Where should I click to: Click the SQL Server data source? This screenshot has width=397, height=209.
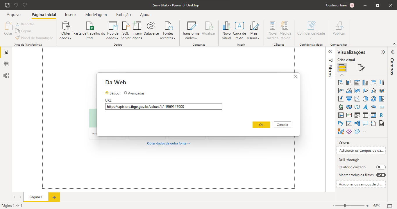click(x=126, y=31)
